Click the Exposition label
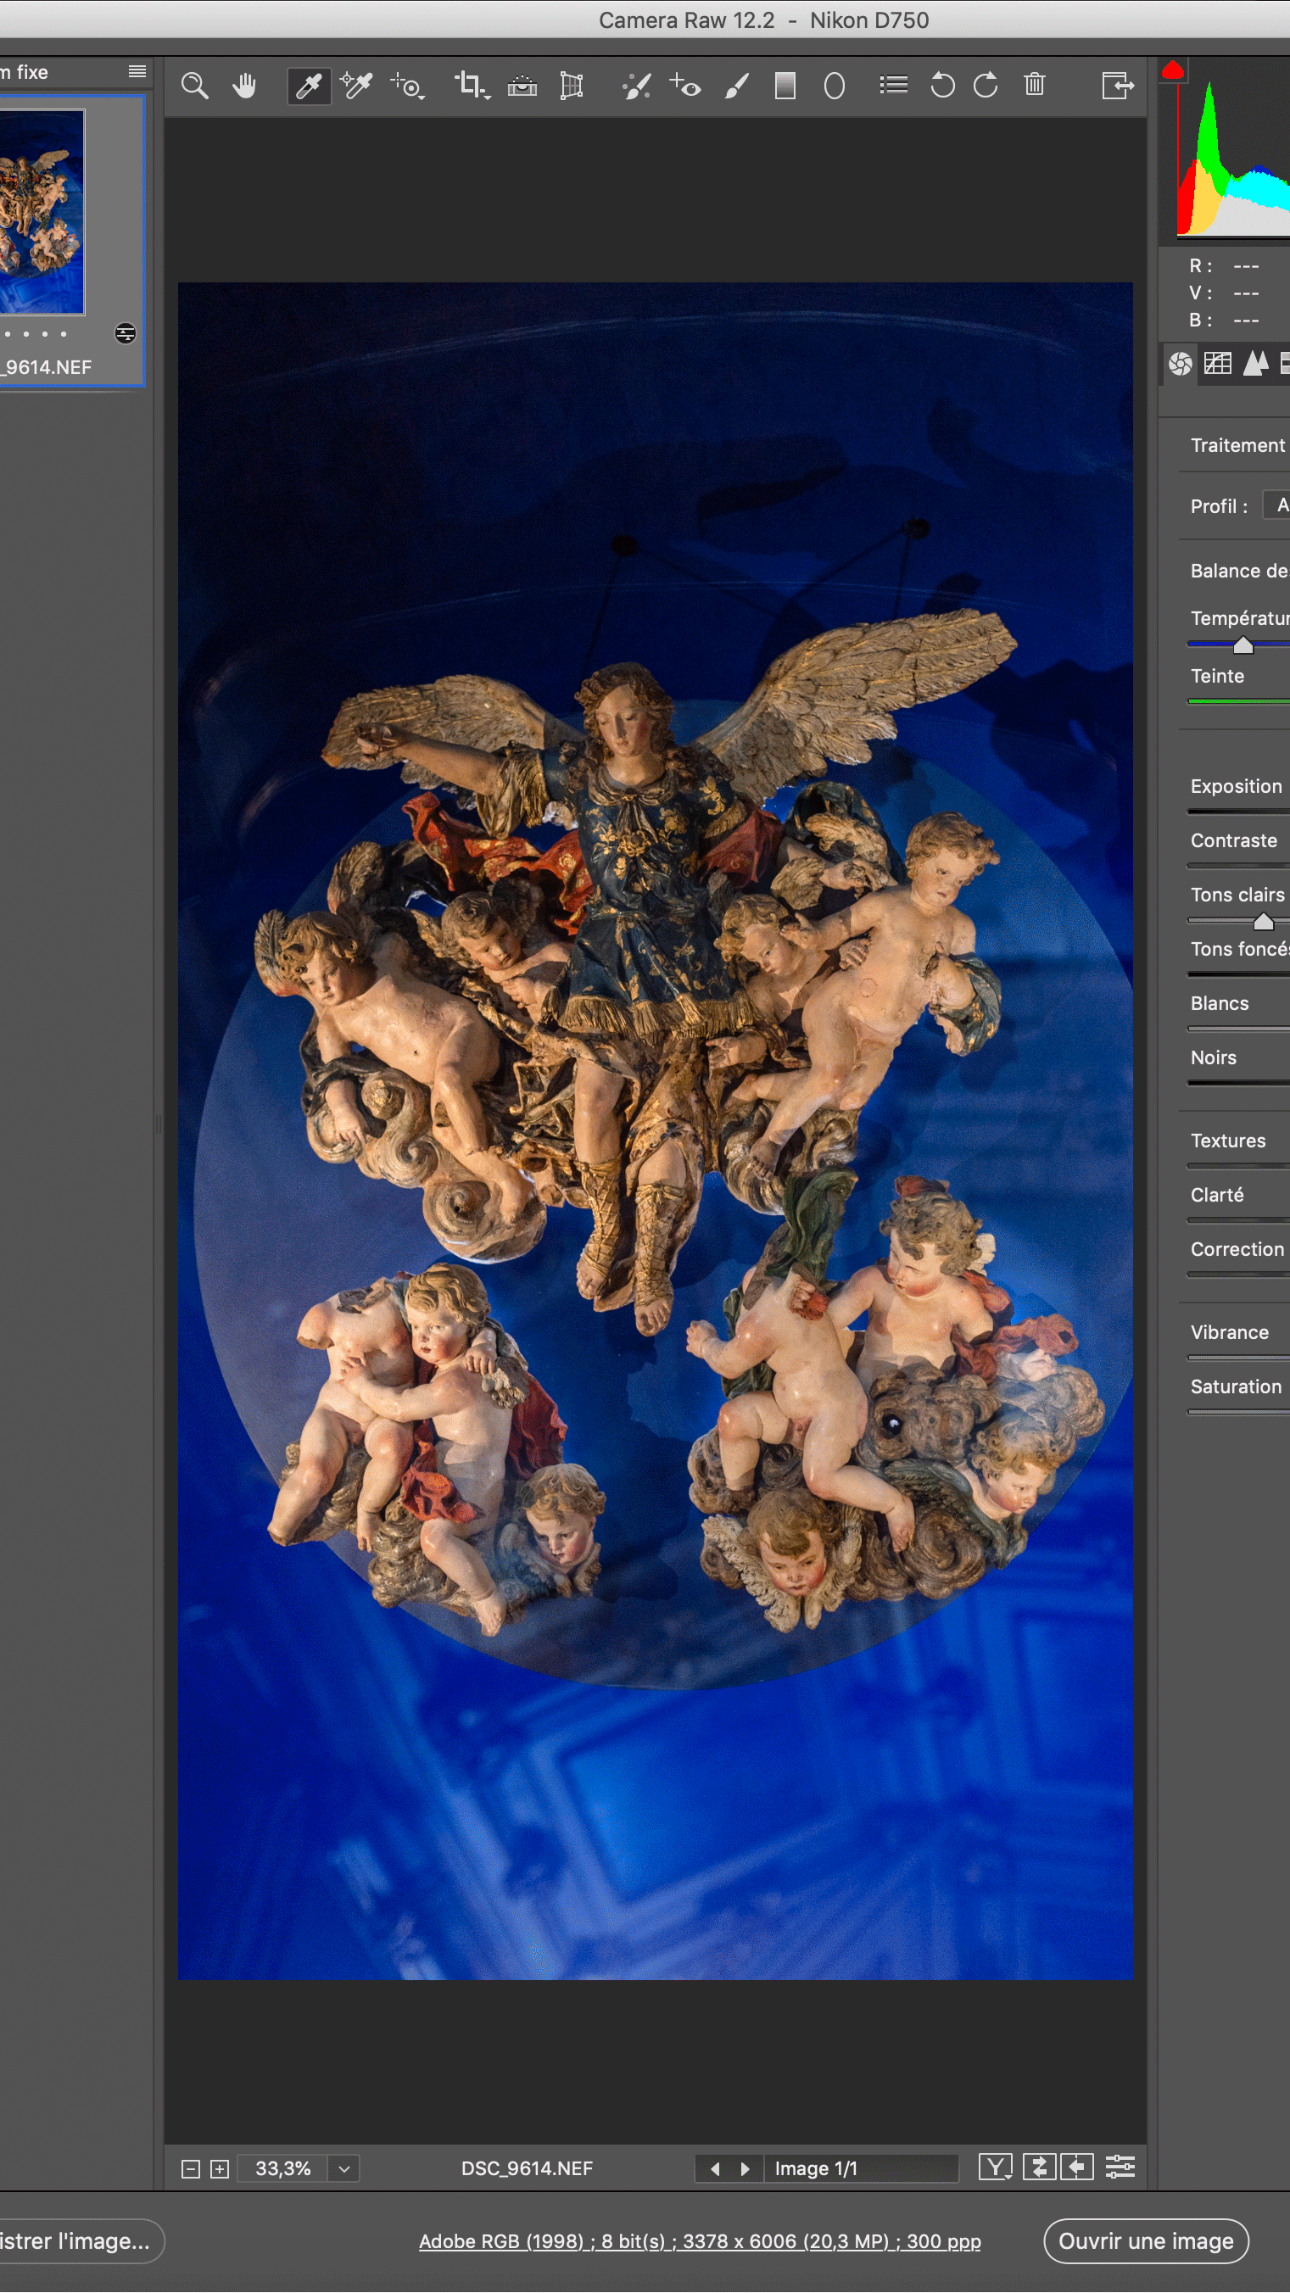Image resolution: width=1290 pixels, height=2293 pixels. [1236, 787]
